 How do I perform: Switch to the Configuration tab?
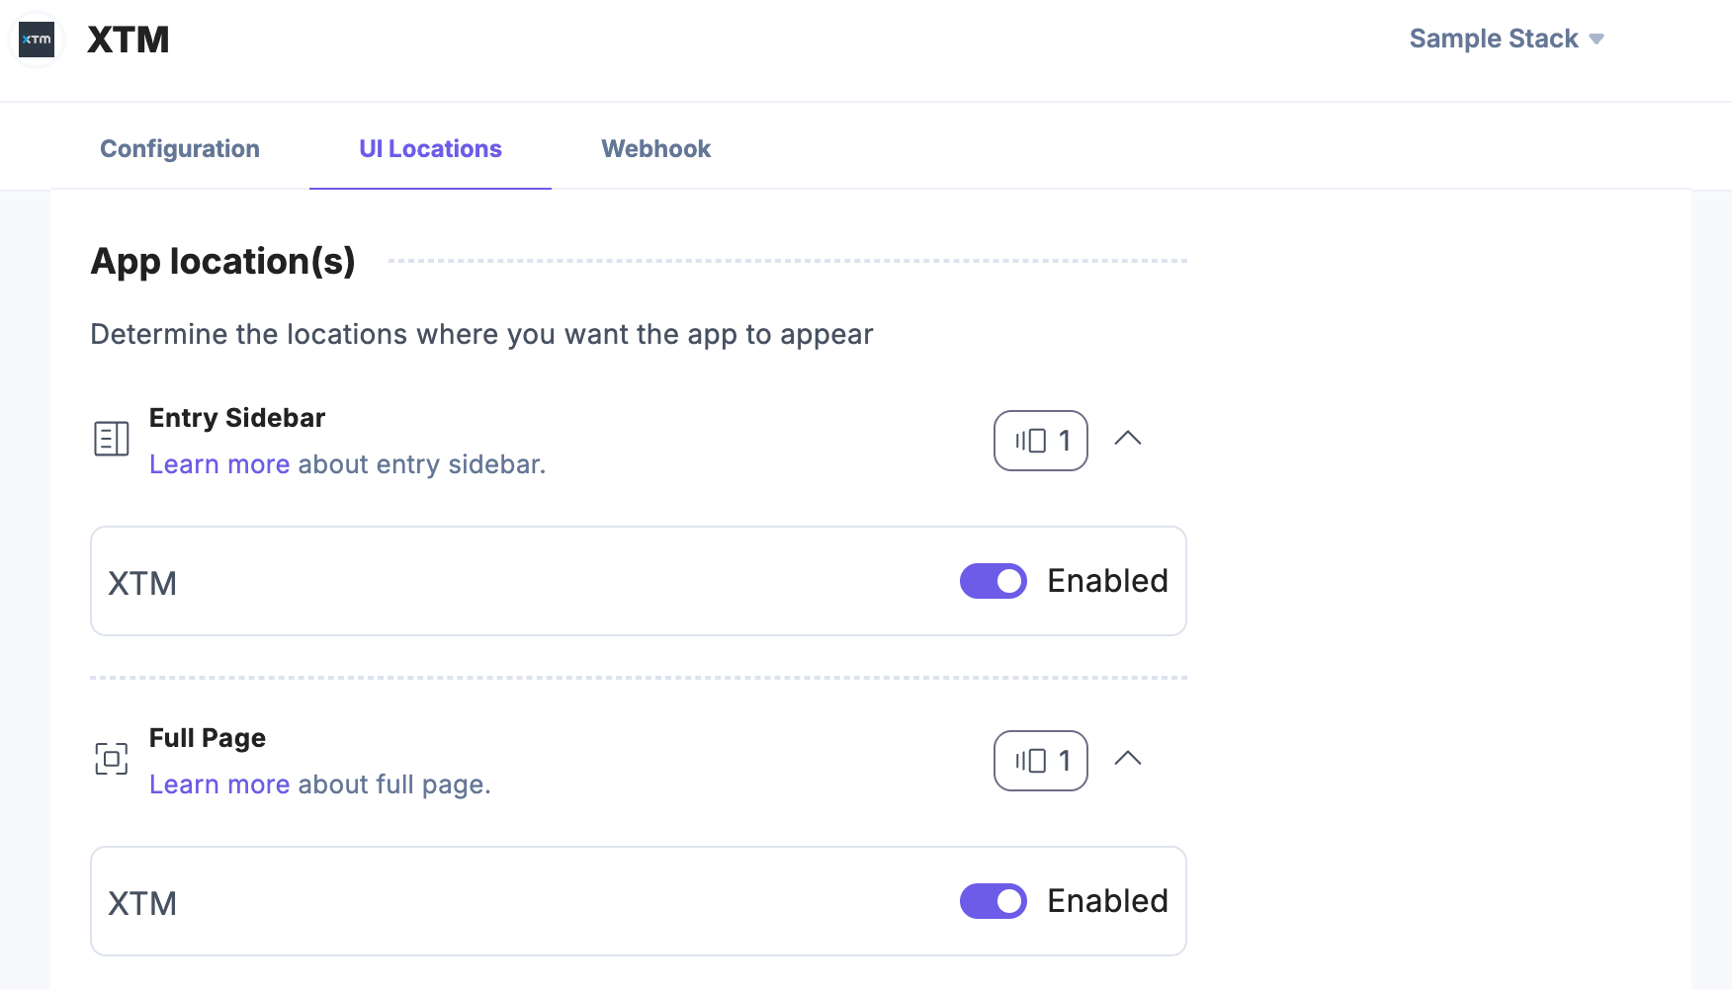pos(180,148)
